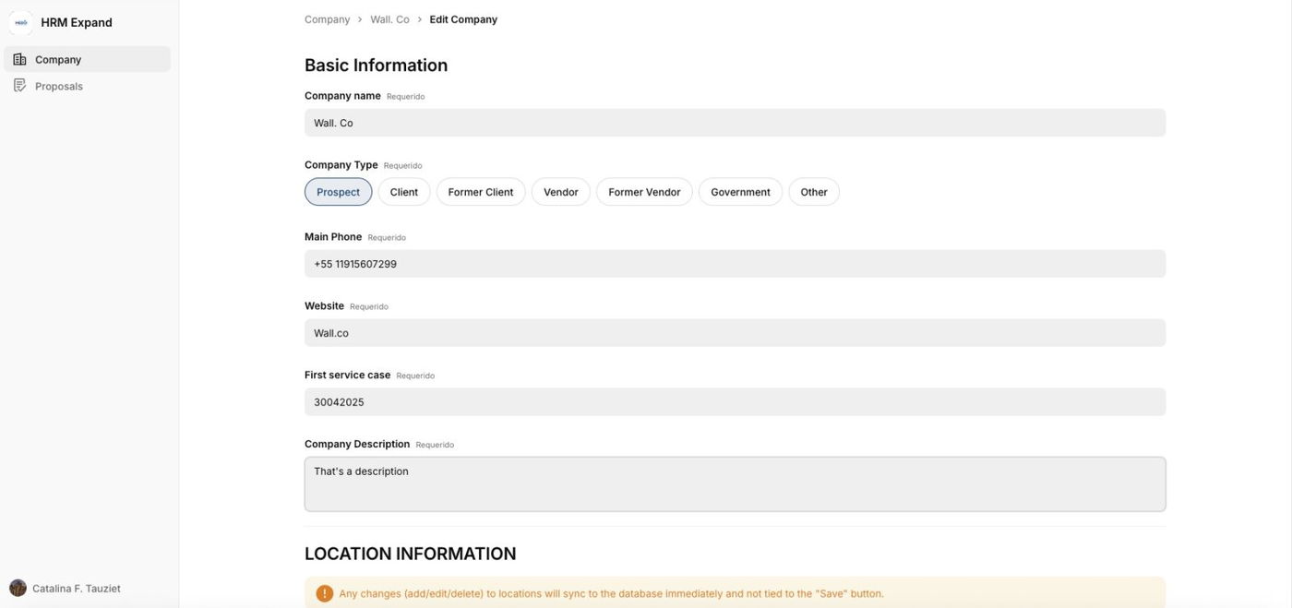Image resolution: width=1292 pixels, height=608 pixels.
Task: Choose Former Client as company type
Action: (x=481, y=192)
